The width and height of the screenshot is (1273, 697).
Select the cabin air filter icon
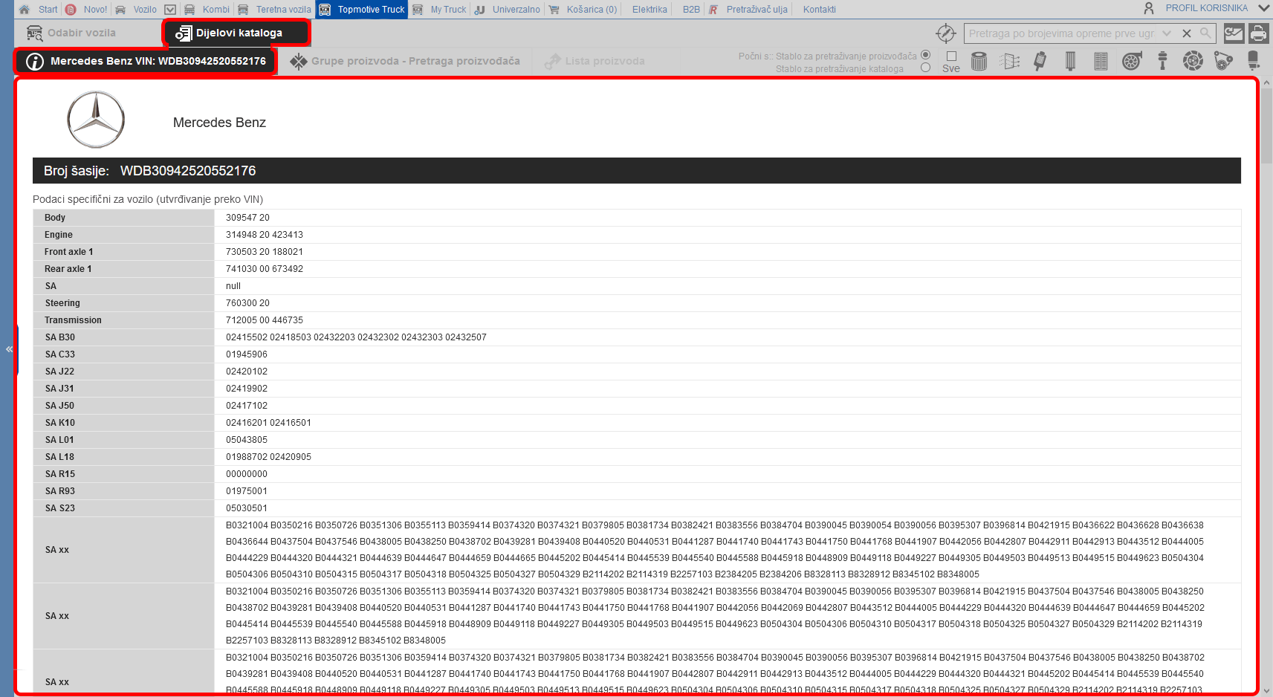(x=1009, y=61)
